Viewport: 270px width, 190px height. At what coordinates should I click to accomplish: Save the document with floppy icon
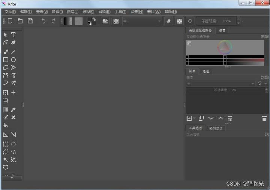pyautogui.click(x=30, y=21)
